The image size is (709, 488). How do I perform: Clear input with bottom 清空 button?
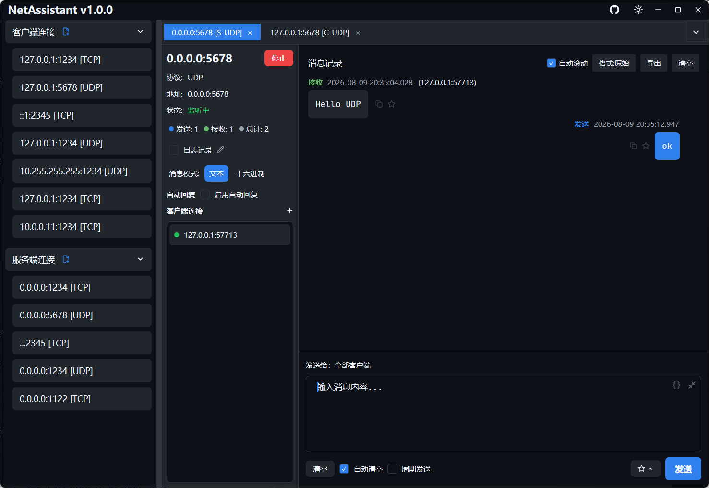[x=320, y=469]
